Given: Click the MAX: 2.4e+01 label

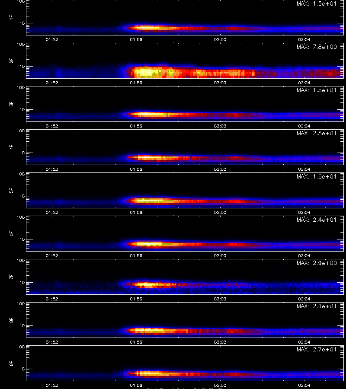Looking at the screenshot, I should pos(317,220).
